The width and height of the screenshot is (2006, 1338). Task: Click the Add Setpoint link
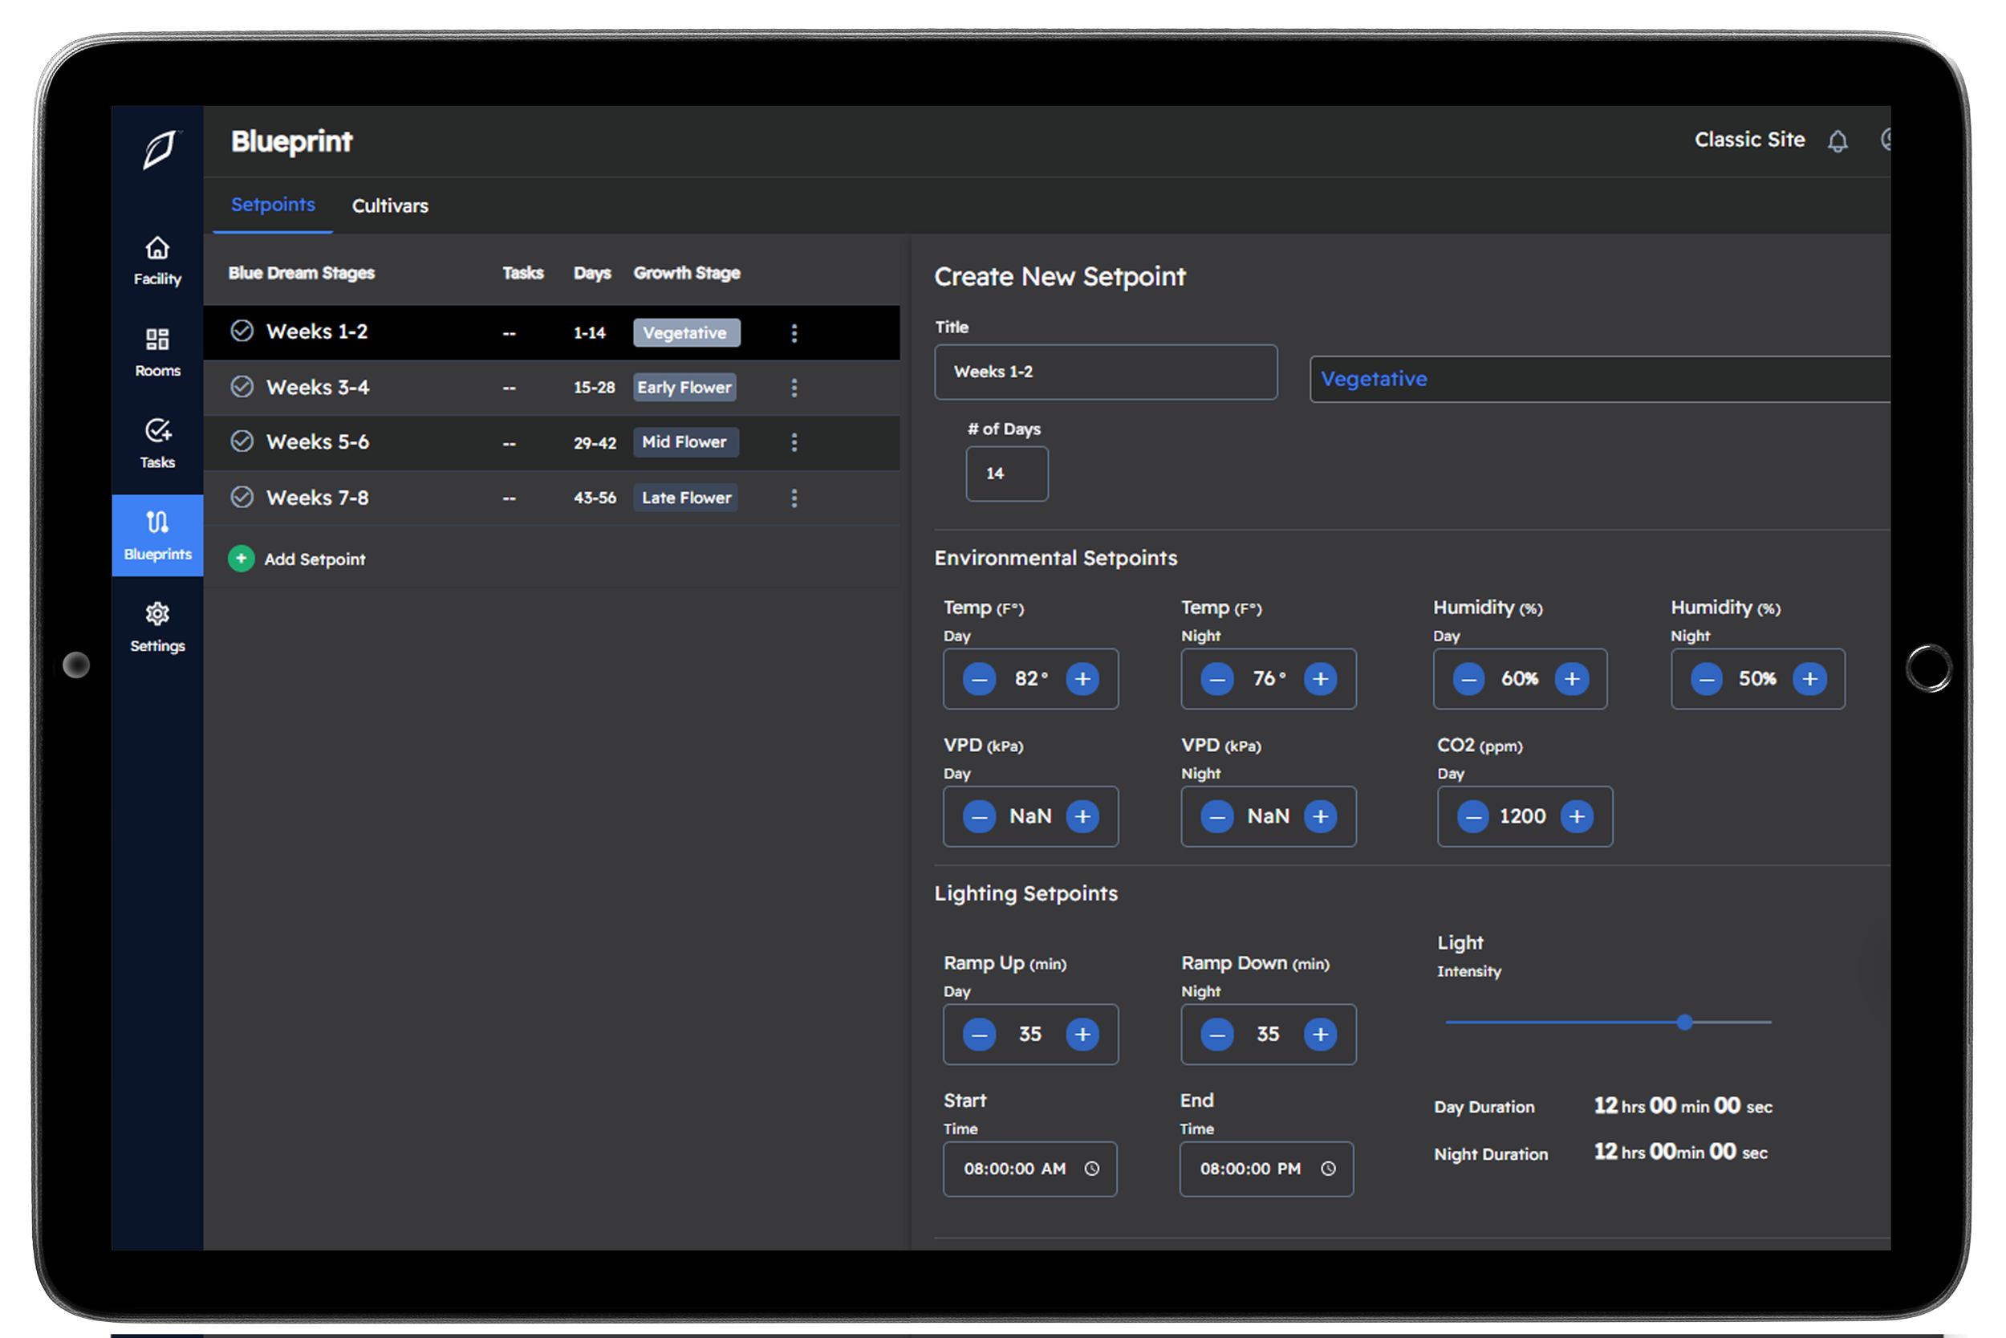pos(315,559)
